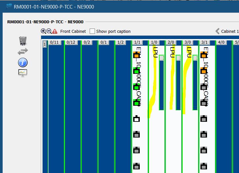The width and height of the screenshot is (239, 173).
Task: Click the gray swap arrows icon
Action: (23, 51)
